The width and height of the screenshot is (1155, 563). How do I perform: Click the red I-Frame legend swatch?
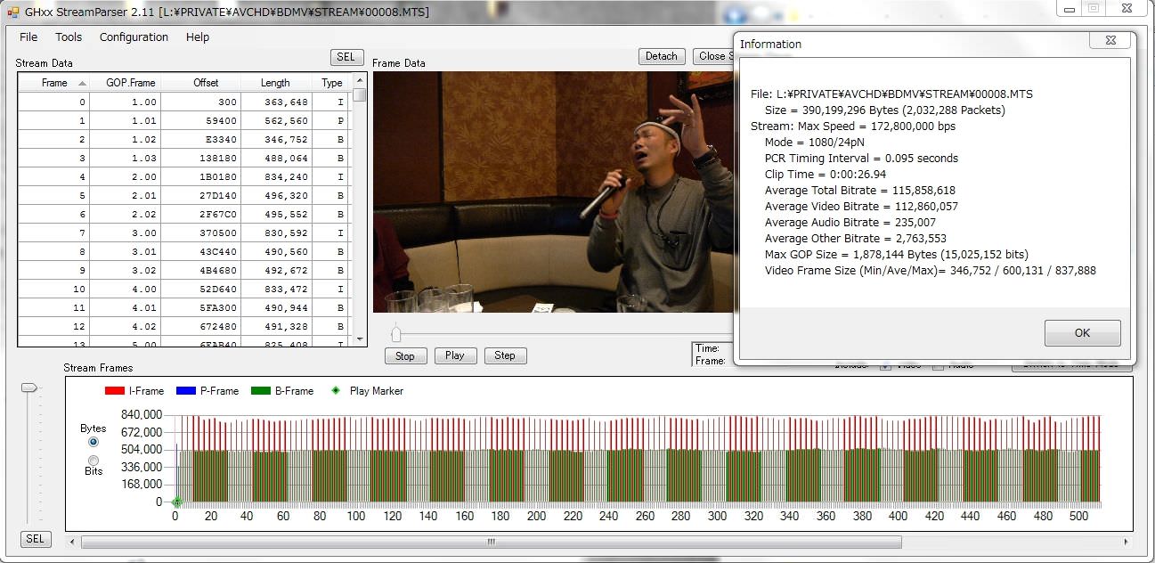[x=115, y=391]
